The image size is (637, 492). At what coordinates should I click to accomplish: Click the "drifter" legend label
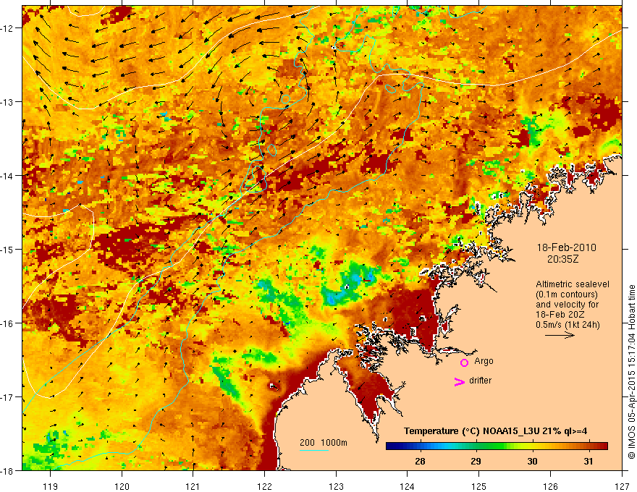tap(480, 381)
